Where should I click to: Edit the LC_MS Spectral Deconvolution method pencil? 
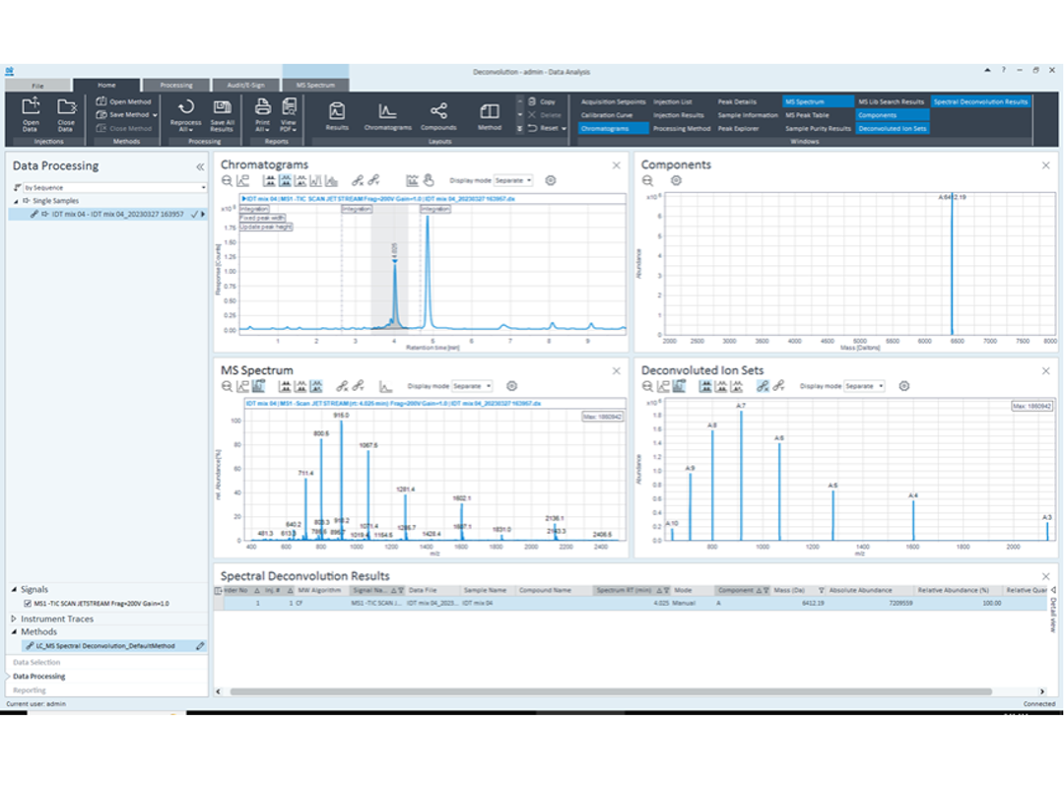pyautogui.click(x=200, y=646)
